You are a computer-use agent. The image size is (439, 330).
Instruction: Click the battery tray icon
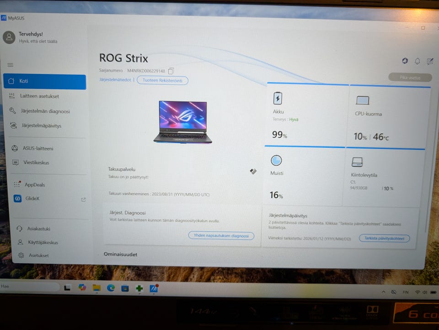(x=433, y=292)
